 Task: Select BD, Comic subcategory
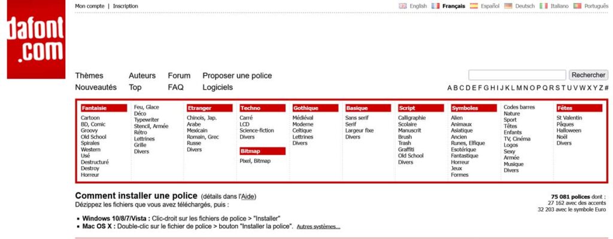pyautogui.click(x=93, y=124)
